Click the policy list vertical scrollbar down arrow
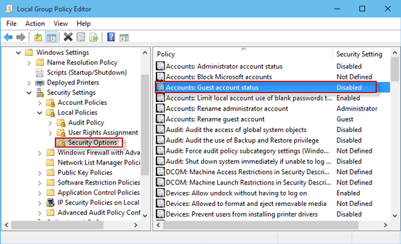Viewport: 401px width, 244px height. (395, 216)
